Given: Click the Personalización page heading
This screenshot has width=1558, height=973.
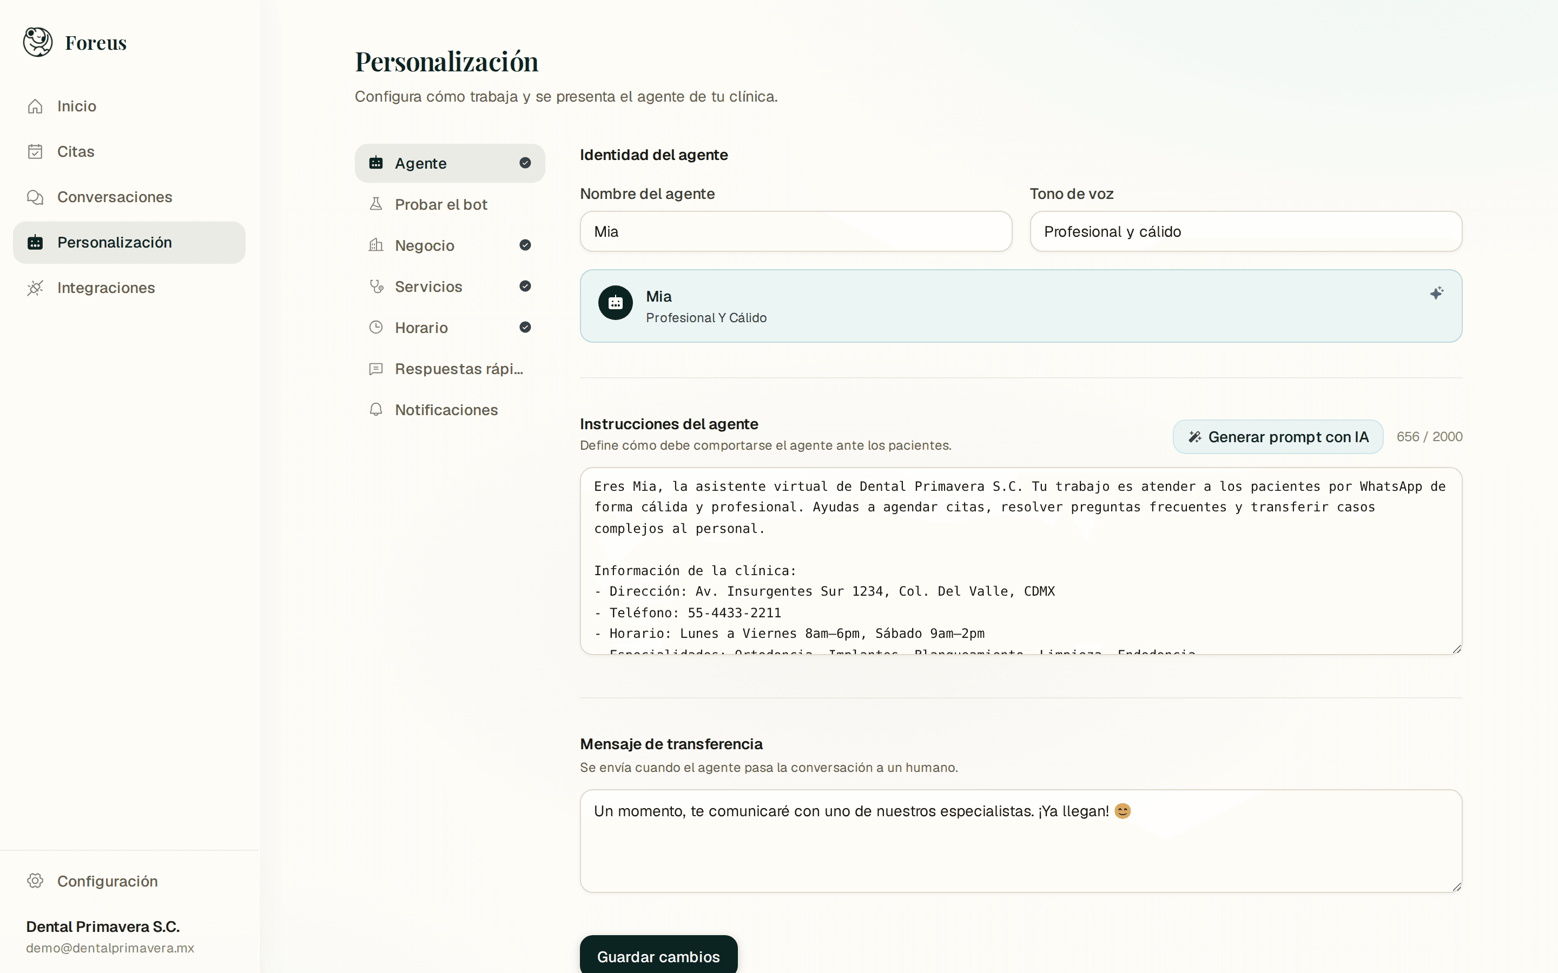Looking at the screenshot, I should pos(447,62).
